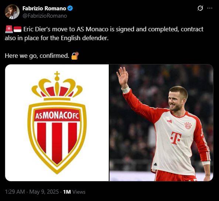Image resolution: width=219 pixels, height=201 pixels.
Task: Open the Eric Dier waving photo
Action: (x=161, y=123)
